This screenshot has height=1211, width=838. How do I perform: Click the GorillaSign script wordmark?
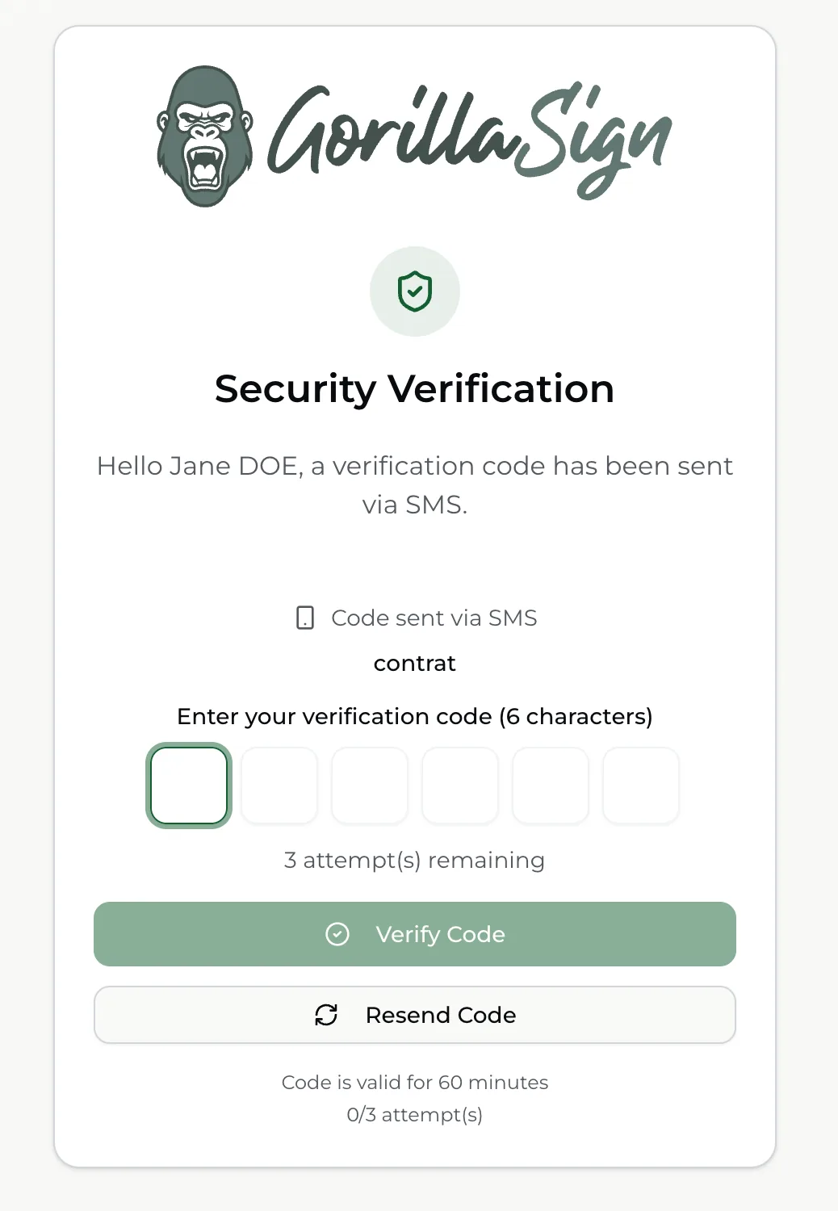(x=469, y=139)
